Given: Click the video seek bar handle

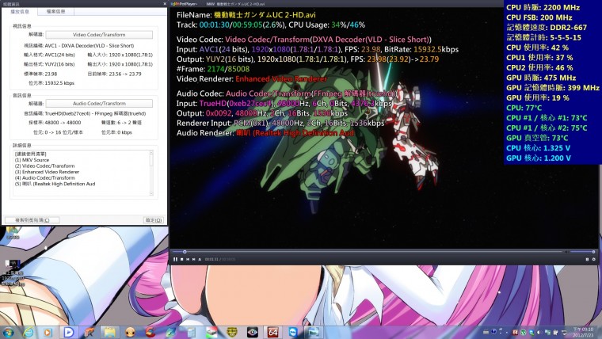Looking at the screenshot, I should click(185, 252).
